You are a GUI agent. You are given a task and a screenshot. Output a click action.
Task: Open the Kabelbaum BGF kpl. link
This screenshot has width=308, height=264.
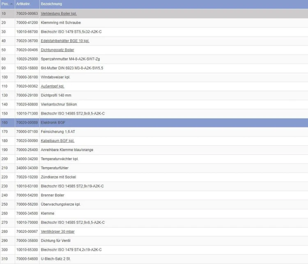point(57,141)
